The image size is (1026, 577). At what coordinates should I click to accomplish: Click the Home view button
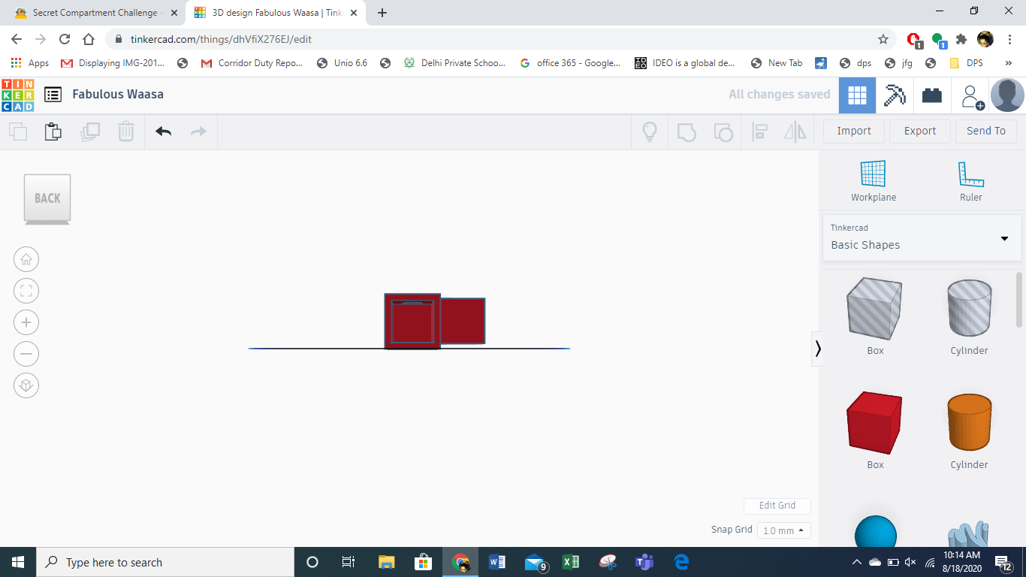click(x=26, y=259)
